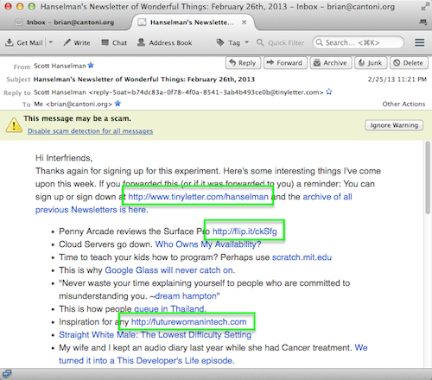Open the Get Mail dropdown arrow
Viewport: 432px width, 380px height.
point(51,42)
